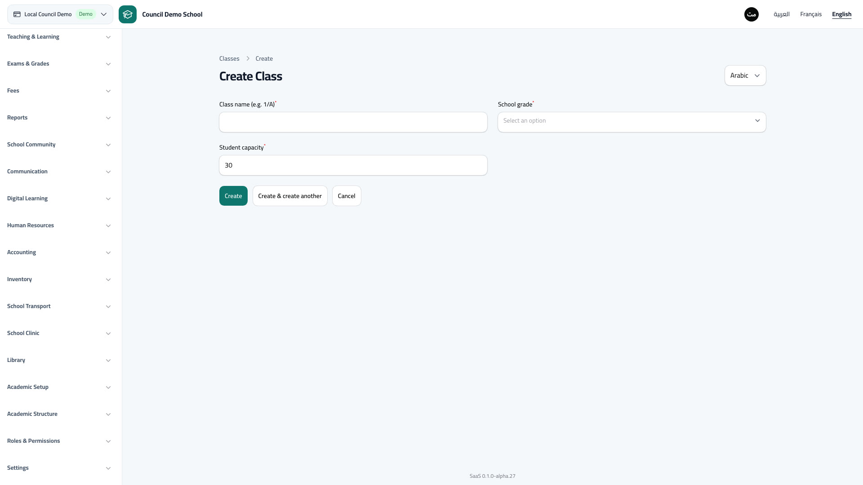Switch interface language to العربية
Image resolution: width=863 pixels, height=485 pixels.
782,14
